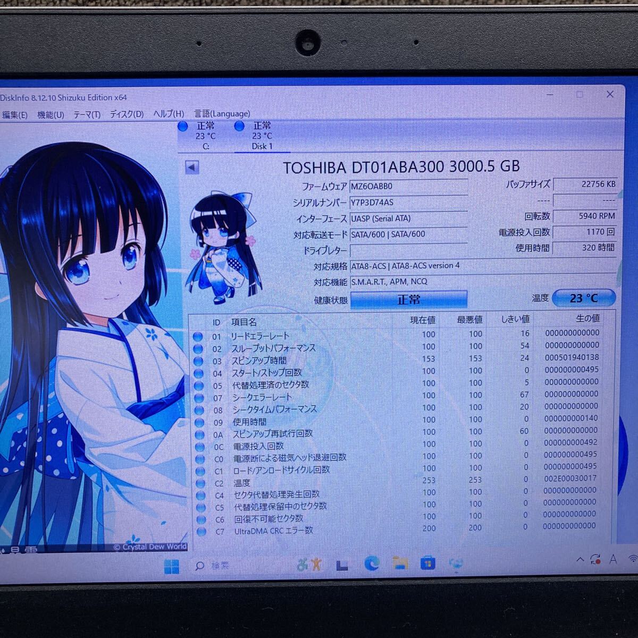Click status icon of row C0
Image resolution: width=638 pixels, height=638 pixels.
pyautogui.click(x=200, y=459)
